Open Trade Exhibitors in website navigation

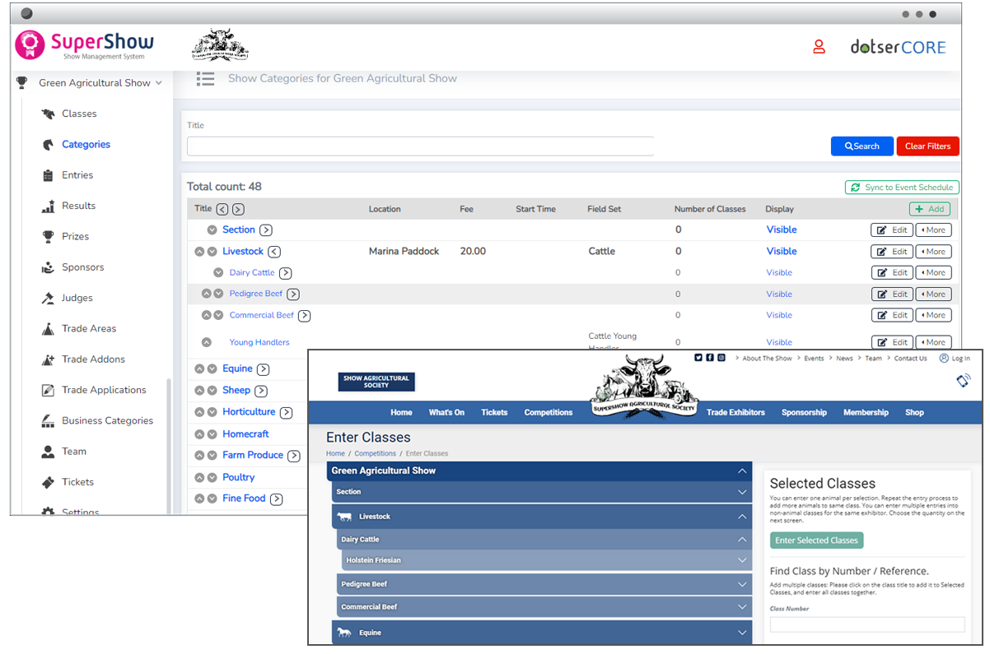coord(735,413)
